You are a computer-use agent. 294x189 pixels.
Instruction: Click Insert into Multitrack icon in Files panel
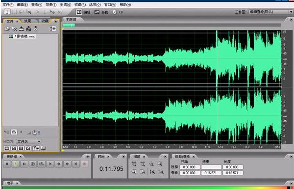point(28,29)
